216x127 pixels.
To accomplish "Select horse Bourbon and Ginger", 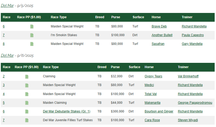I will point(159,111).
